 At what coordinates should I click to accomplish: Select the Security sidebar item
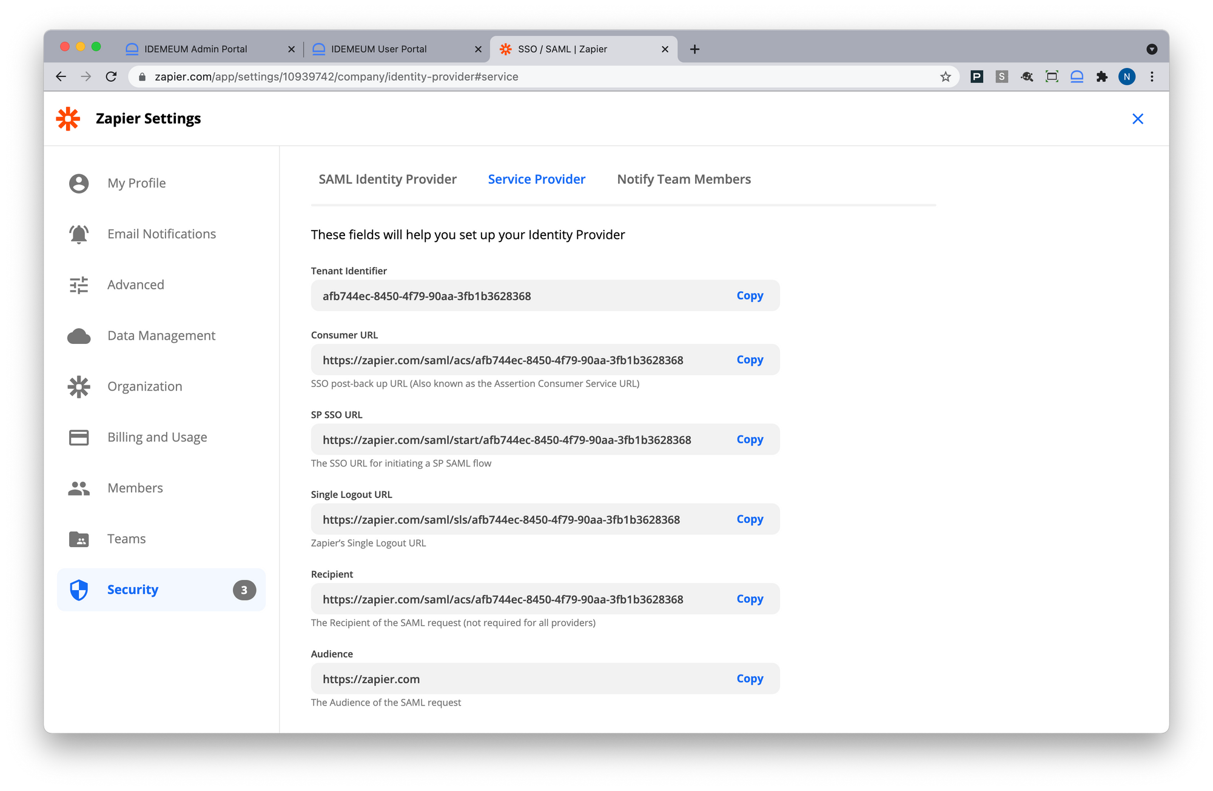tap(161, 590)
